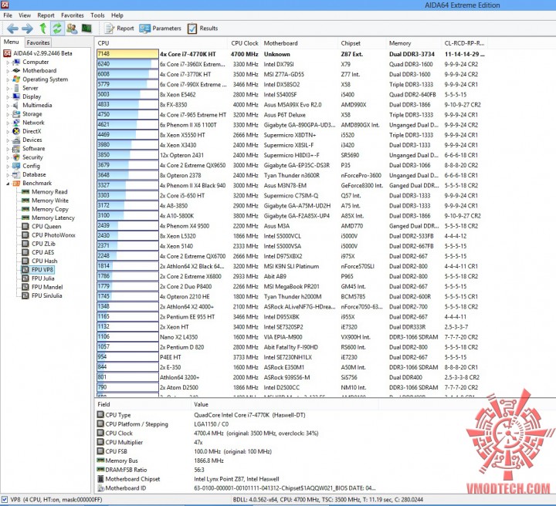Open benchmark Parameters
Viewport: 556px width, 506px height.
[161, 29]
